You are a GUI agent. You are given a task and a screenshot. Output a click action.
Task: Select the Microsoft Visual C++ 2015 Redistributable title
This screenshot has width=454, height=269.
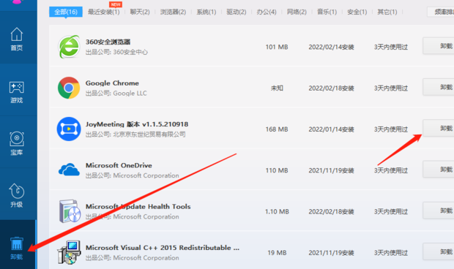pyautogui.click(x=163, y=248)
